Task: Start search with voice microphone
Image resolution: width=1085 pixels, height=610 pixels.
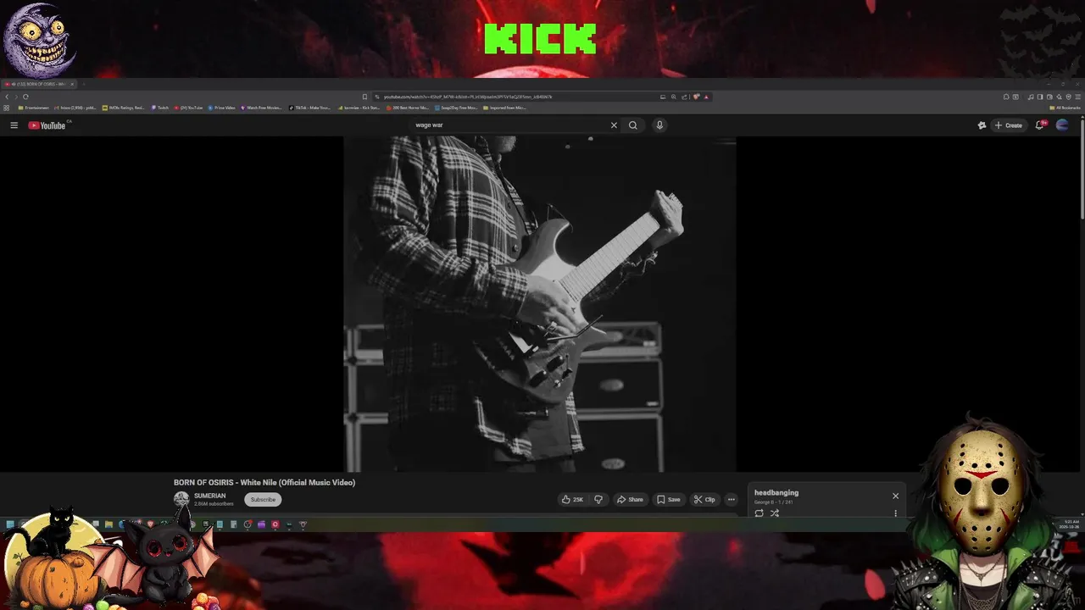Action: (x=659, y=125)
